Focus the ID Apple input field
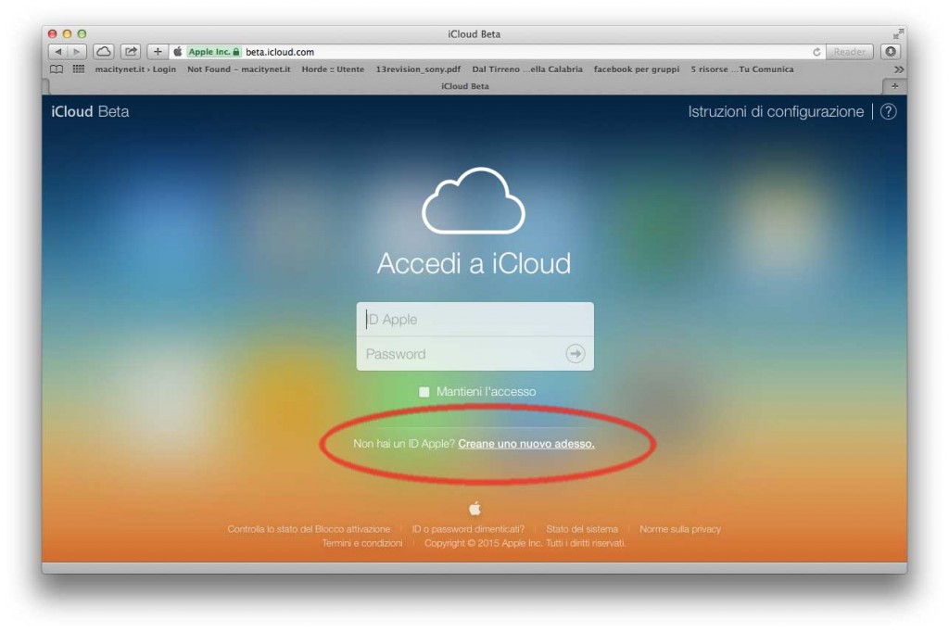Image resolution: width=949 pixels, height=632 pixels. [x=475, y=319]
